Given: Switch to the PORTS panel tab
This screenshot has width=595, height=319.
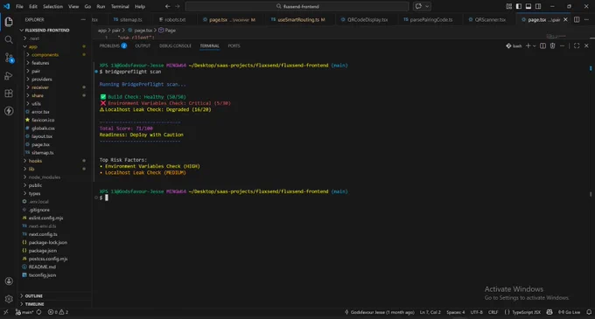Looking at the screenshot, I should [x=234, y=45].
